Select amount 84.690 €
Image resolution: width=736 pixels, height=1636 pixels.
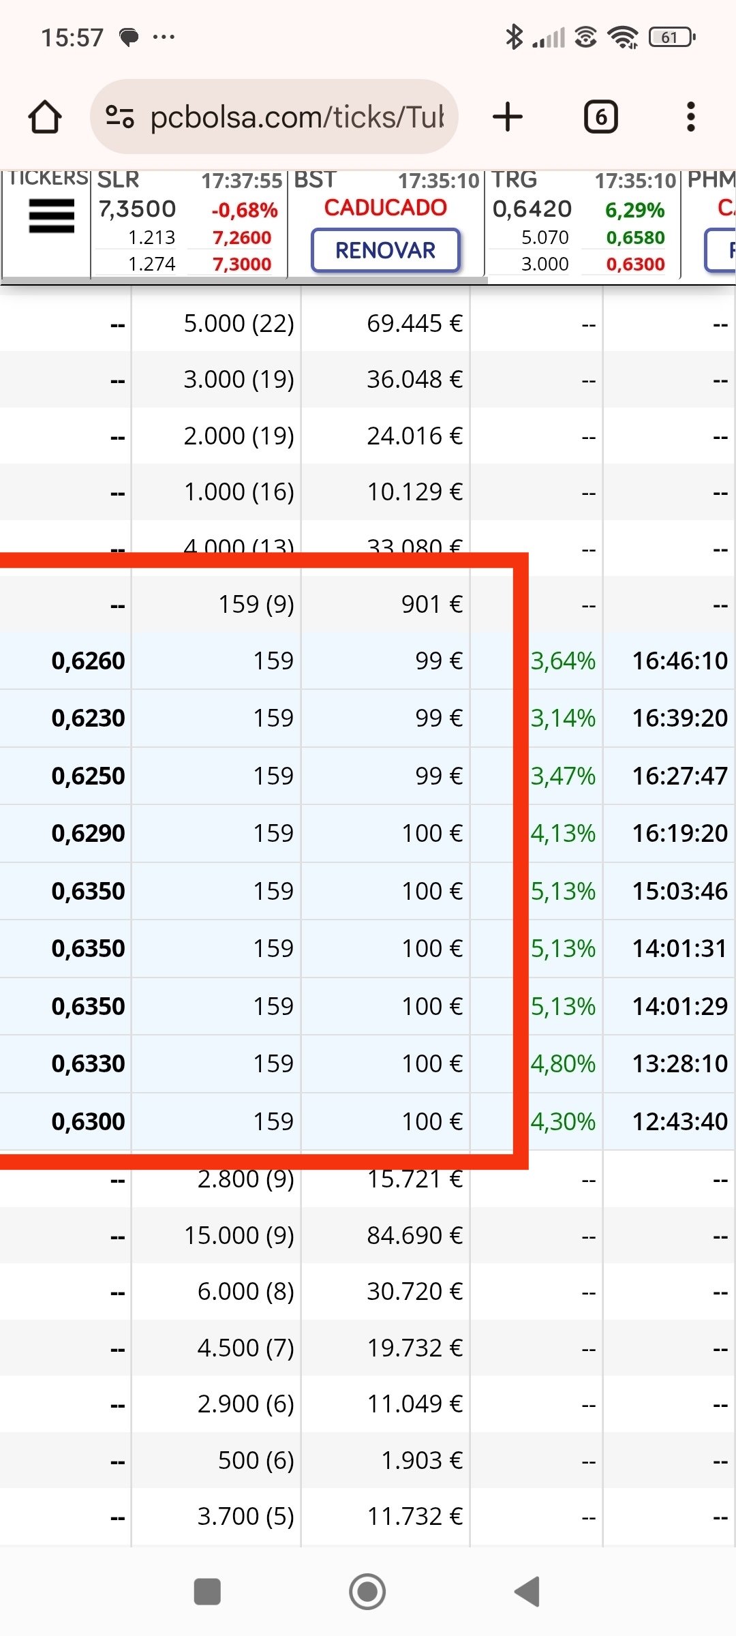point(414,1235)
